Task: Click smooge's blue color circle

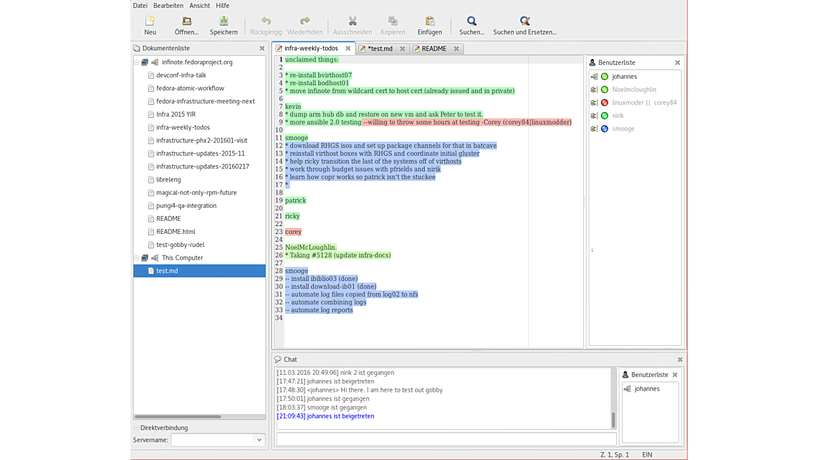Action: coord(605,129)
